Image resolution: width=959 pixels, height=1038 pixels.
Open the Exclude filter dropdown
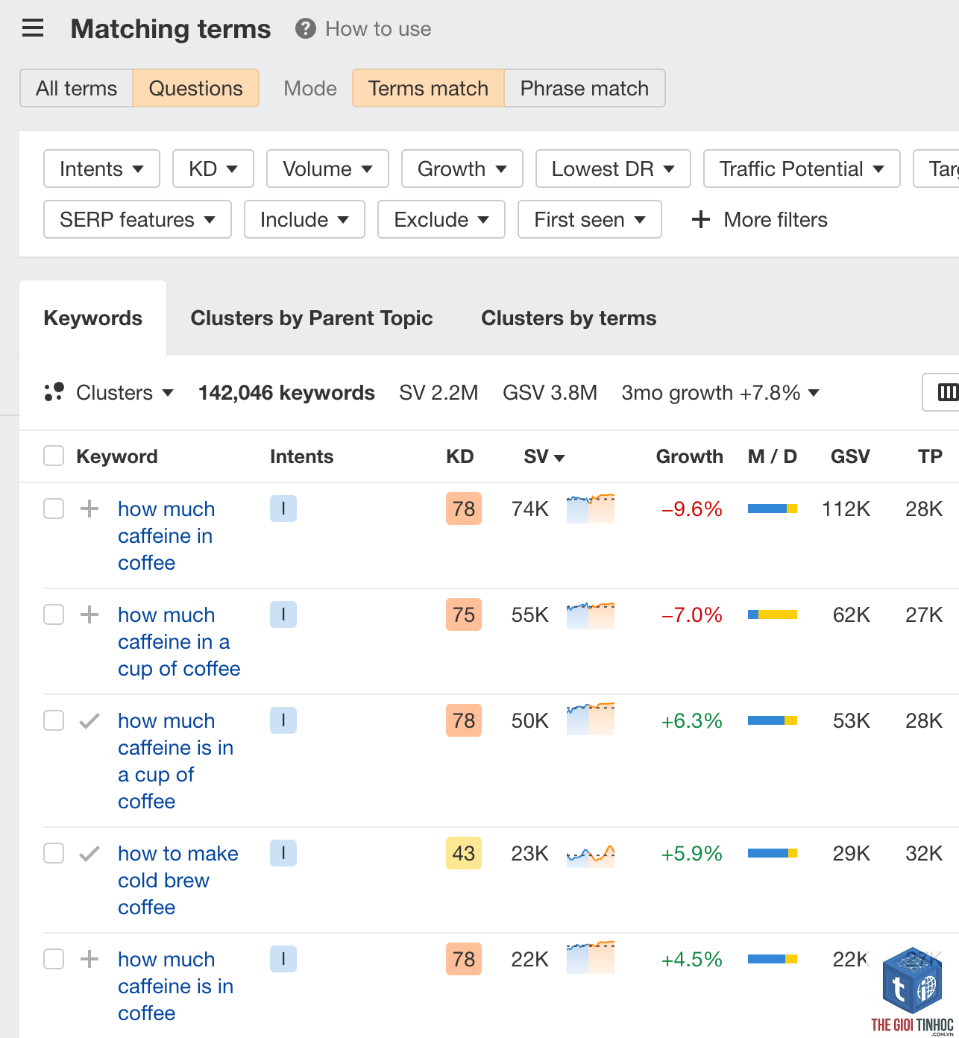(441, 219)
